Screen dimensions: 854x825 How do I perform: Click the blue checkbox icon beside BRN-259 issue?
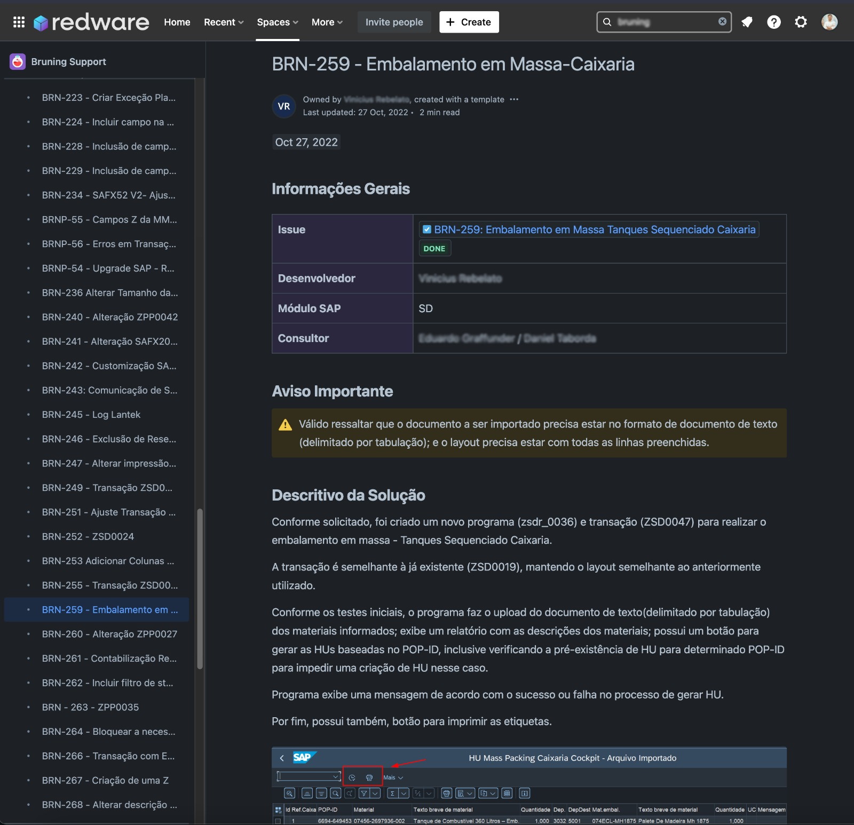[427, 229]
